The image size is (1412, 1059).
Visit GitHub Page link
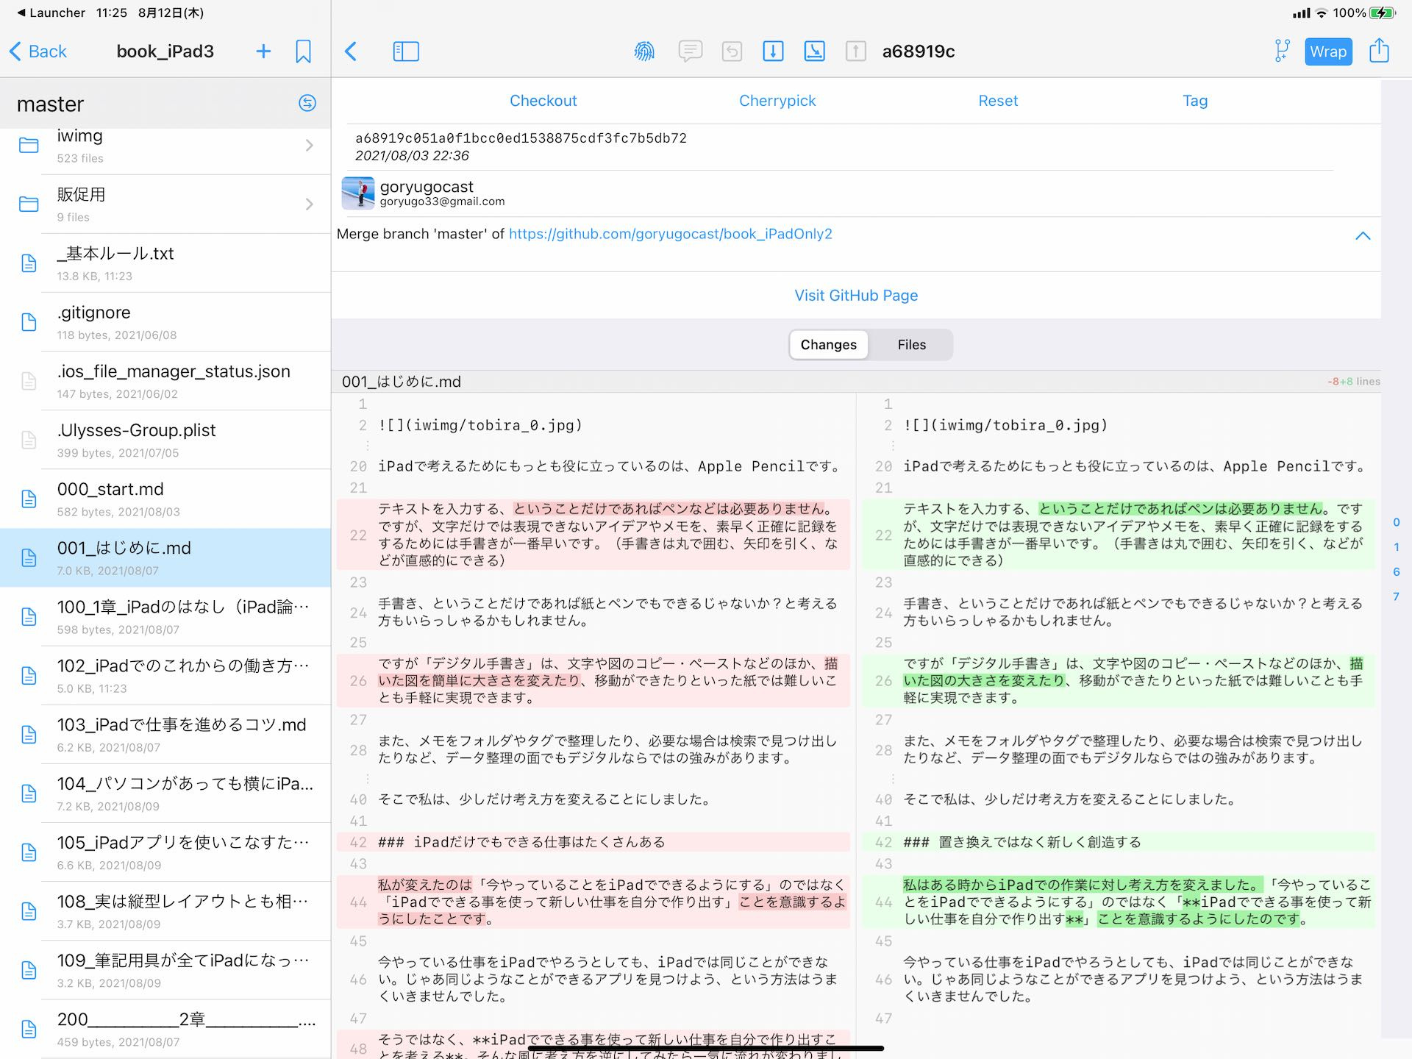click(x=856, y=296)
